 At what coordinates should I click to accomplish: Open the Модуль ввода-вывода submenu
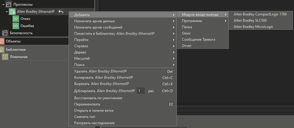pyautogui.click(x=202, y=15)
